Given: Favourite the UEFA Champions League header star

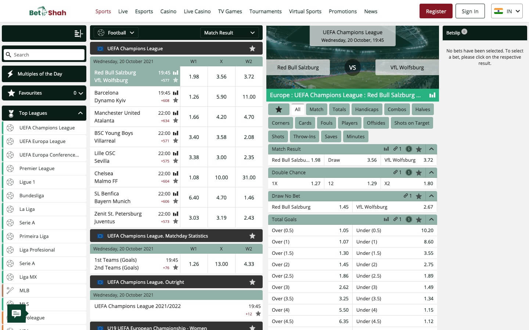Looking at the screenshot, I should 252,48.
